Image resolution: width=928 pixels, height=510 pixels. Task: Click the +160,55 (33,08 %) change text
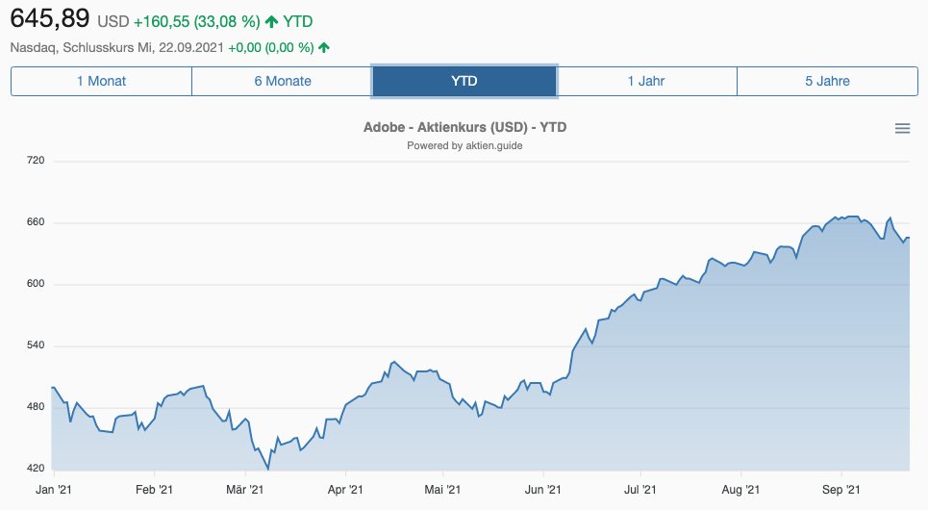click(x=196, y=21)
